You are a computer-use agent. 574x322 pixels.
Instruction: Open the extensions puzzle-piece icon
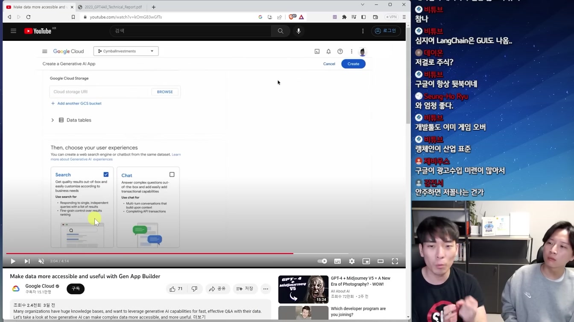[x=344, y=17]
